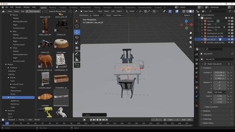Open the filter funnel in the outliner
235x132 pixels.
pos(230,11)
